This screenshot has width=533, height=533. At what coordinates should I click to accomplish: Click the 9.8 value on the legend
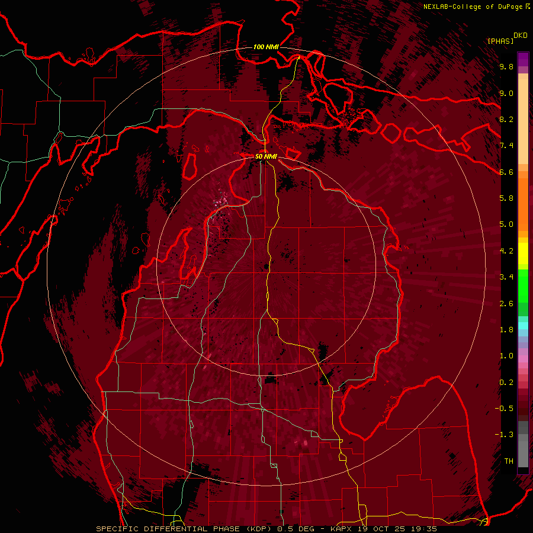506,66
